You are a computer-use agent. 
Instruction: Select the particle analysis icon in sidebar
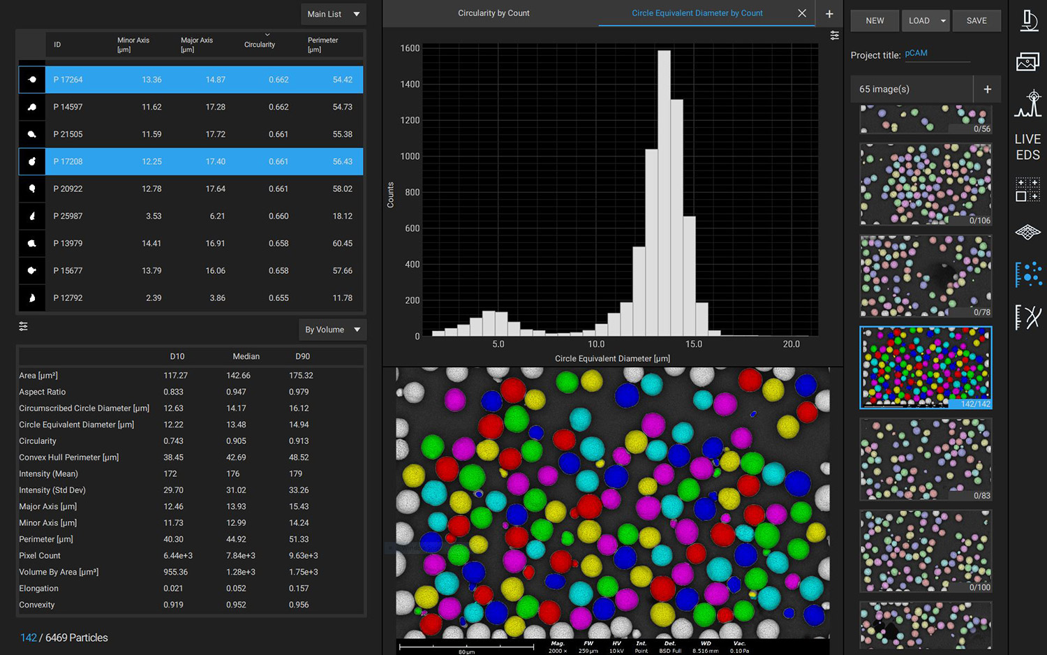point(1027,274)
